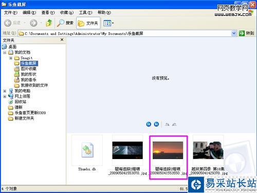Select the SnagIt folder
The width and height of the screenshot is (257, 193).
point(27,58)
